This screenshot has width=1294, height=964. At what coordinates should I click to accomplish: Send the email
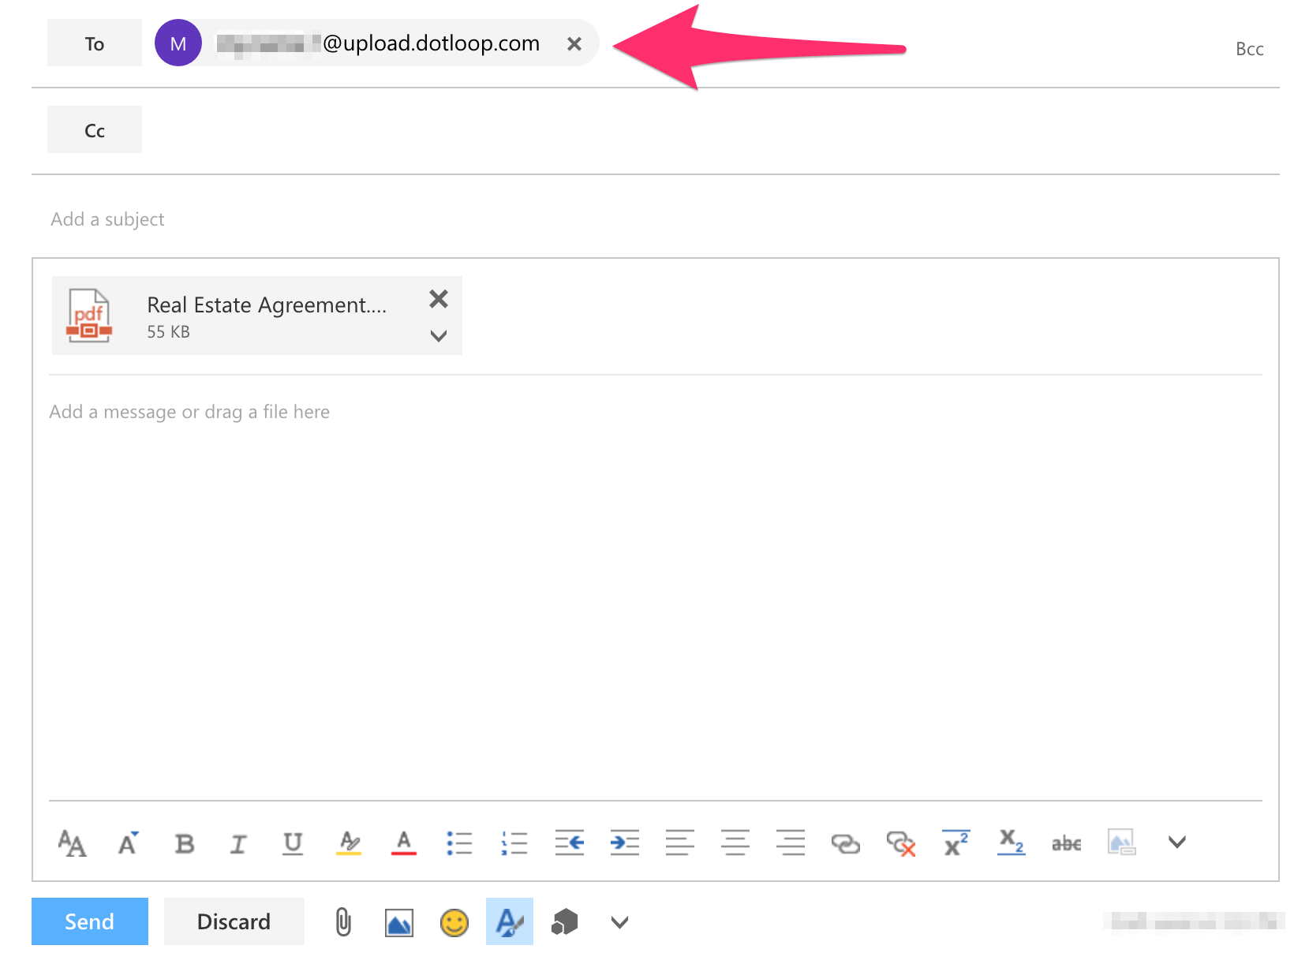click(x=89, y=921)
